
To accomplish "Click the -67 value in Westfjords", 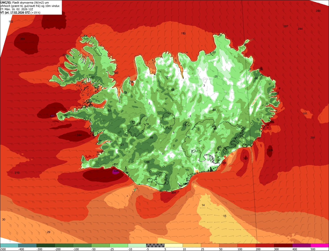I will click(93, 77).
